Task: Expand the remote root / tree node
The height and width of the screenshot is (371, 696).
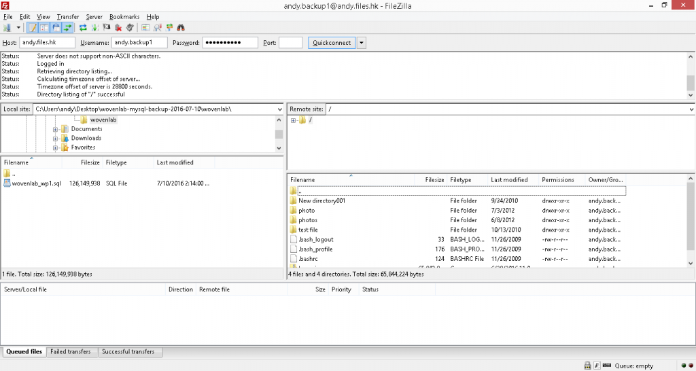Action: coord(294,120)
